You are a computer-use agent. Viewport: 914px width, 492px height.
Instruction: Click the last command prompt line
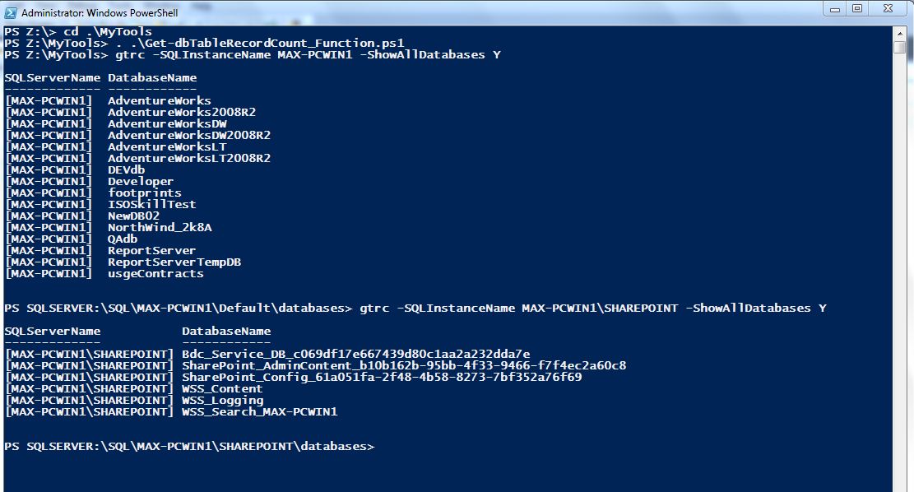[189, 447]
